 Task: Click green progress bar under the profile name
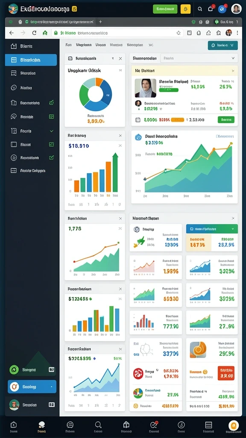tap(169, 90)
